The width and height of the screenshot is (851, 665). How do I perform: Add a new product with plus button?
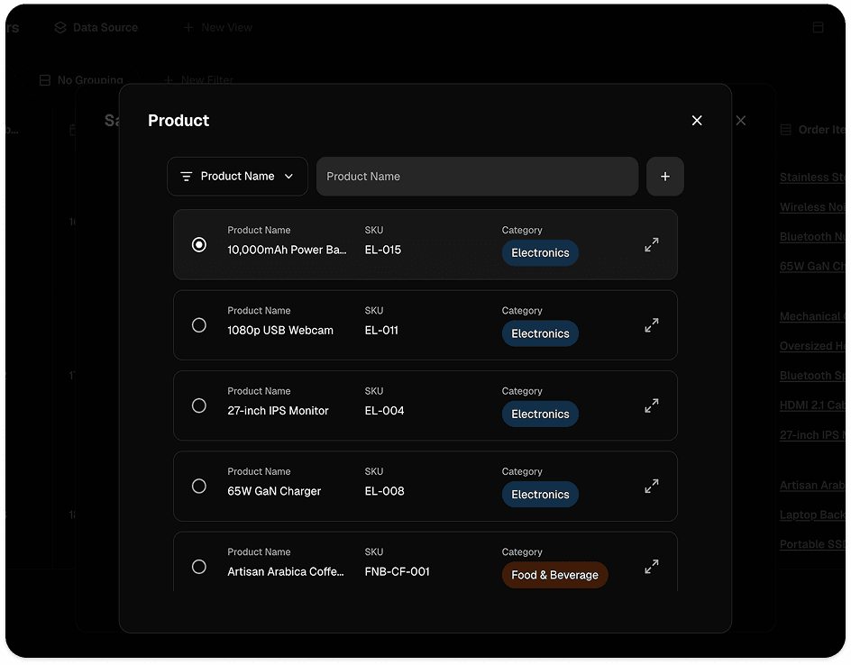[665, 177]
